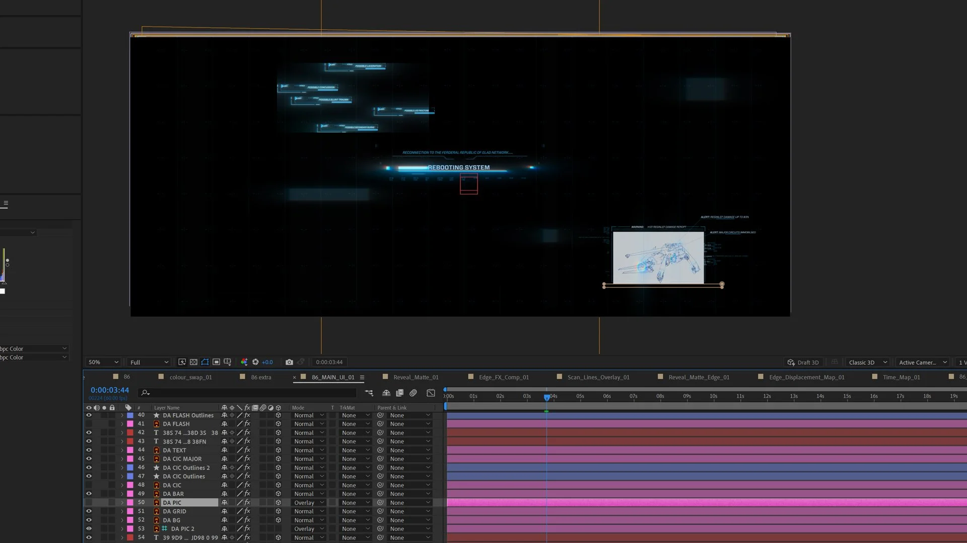Open the grid and guide options icon

[x=228, y=362]
